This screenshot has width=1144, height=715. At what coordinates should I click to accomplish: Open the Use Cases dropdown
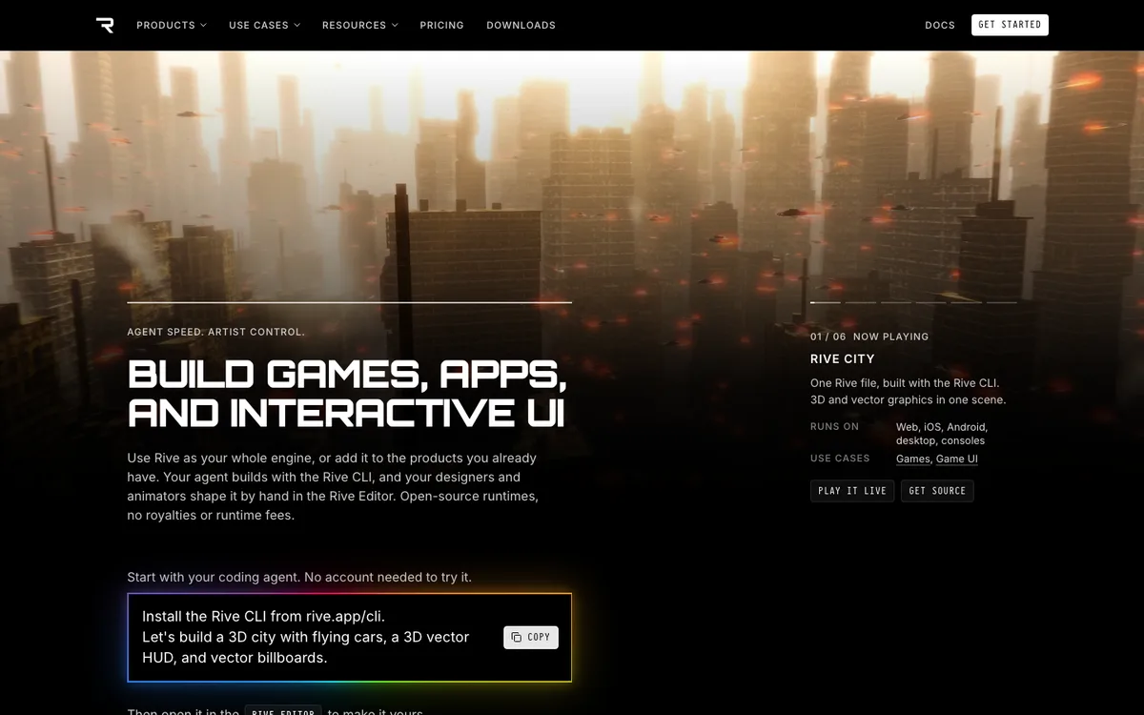pyautogui.click(x=264, y=25)
